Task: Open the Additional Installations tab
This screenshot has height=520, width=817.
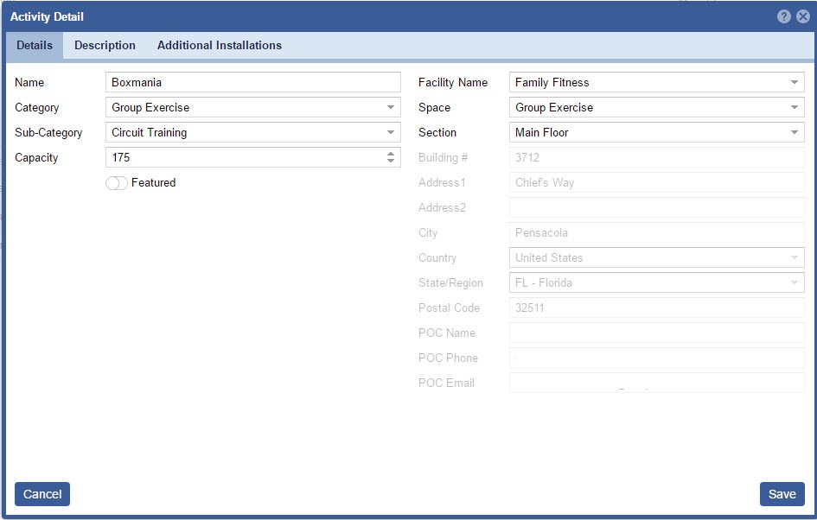Action: tap(219, 46)
